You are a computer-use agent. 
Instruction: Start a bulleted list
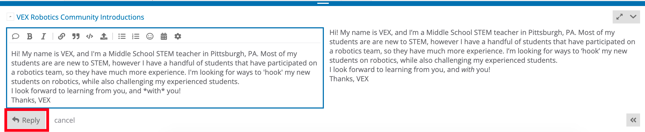122,36
